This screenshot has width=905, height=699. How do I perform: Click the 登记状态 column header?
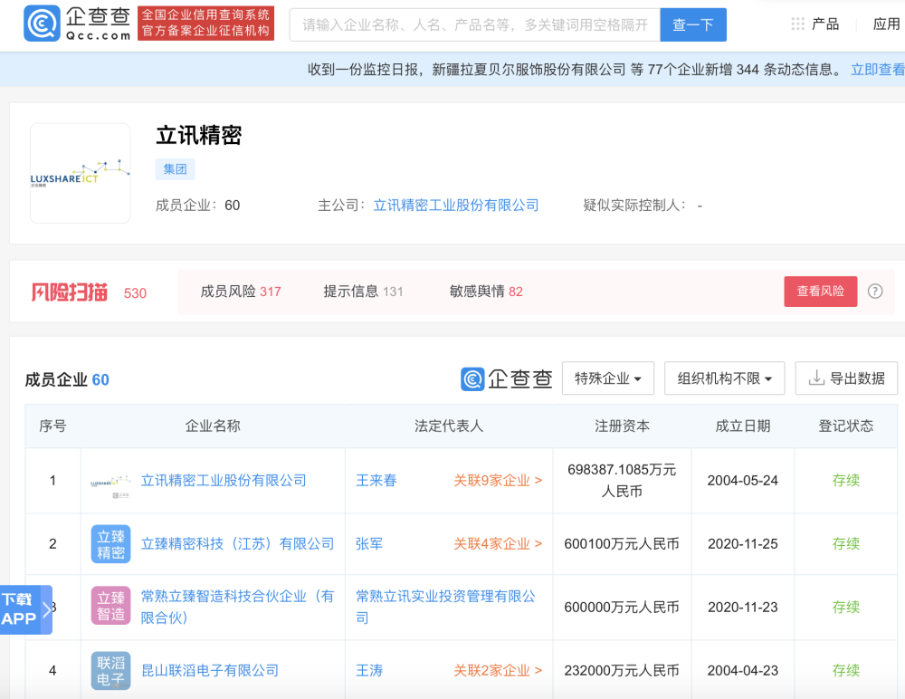pyautogui.click(x=846, y=426)
